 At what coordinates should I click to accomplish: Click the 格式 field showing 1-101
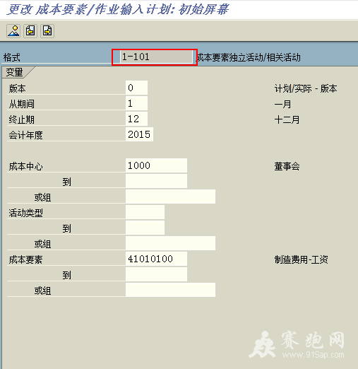(156, 57)
